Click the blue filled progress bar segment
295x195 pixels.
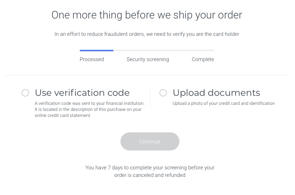pos(96,50)
